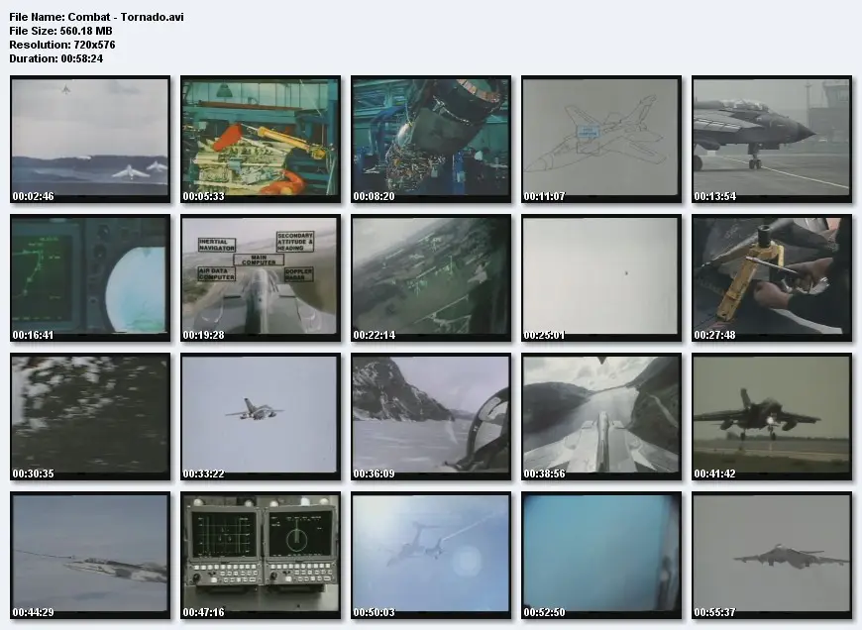Open the head-on jet frame at 00:55:37

[x=772, y=555]
